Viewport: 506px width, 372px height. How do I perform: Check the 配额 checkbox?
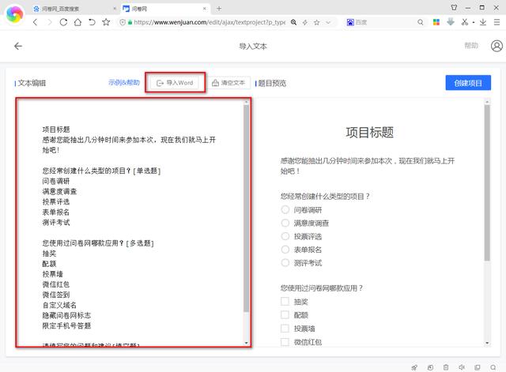click(x=285, y=315)
